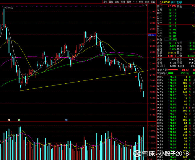Click stock name 泸州老窖

tap(176, 2)
